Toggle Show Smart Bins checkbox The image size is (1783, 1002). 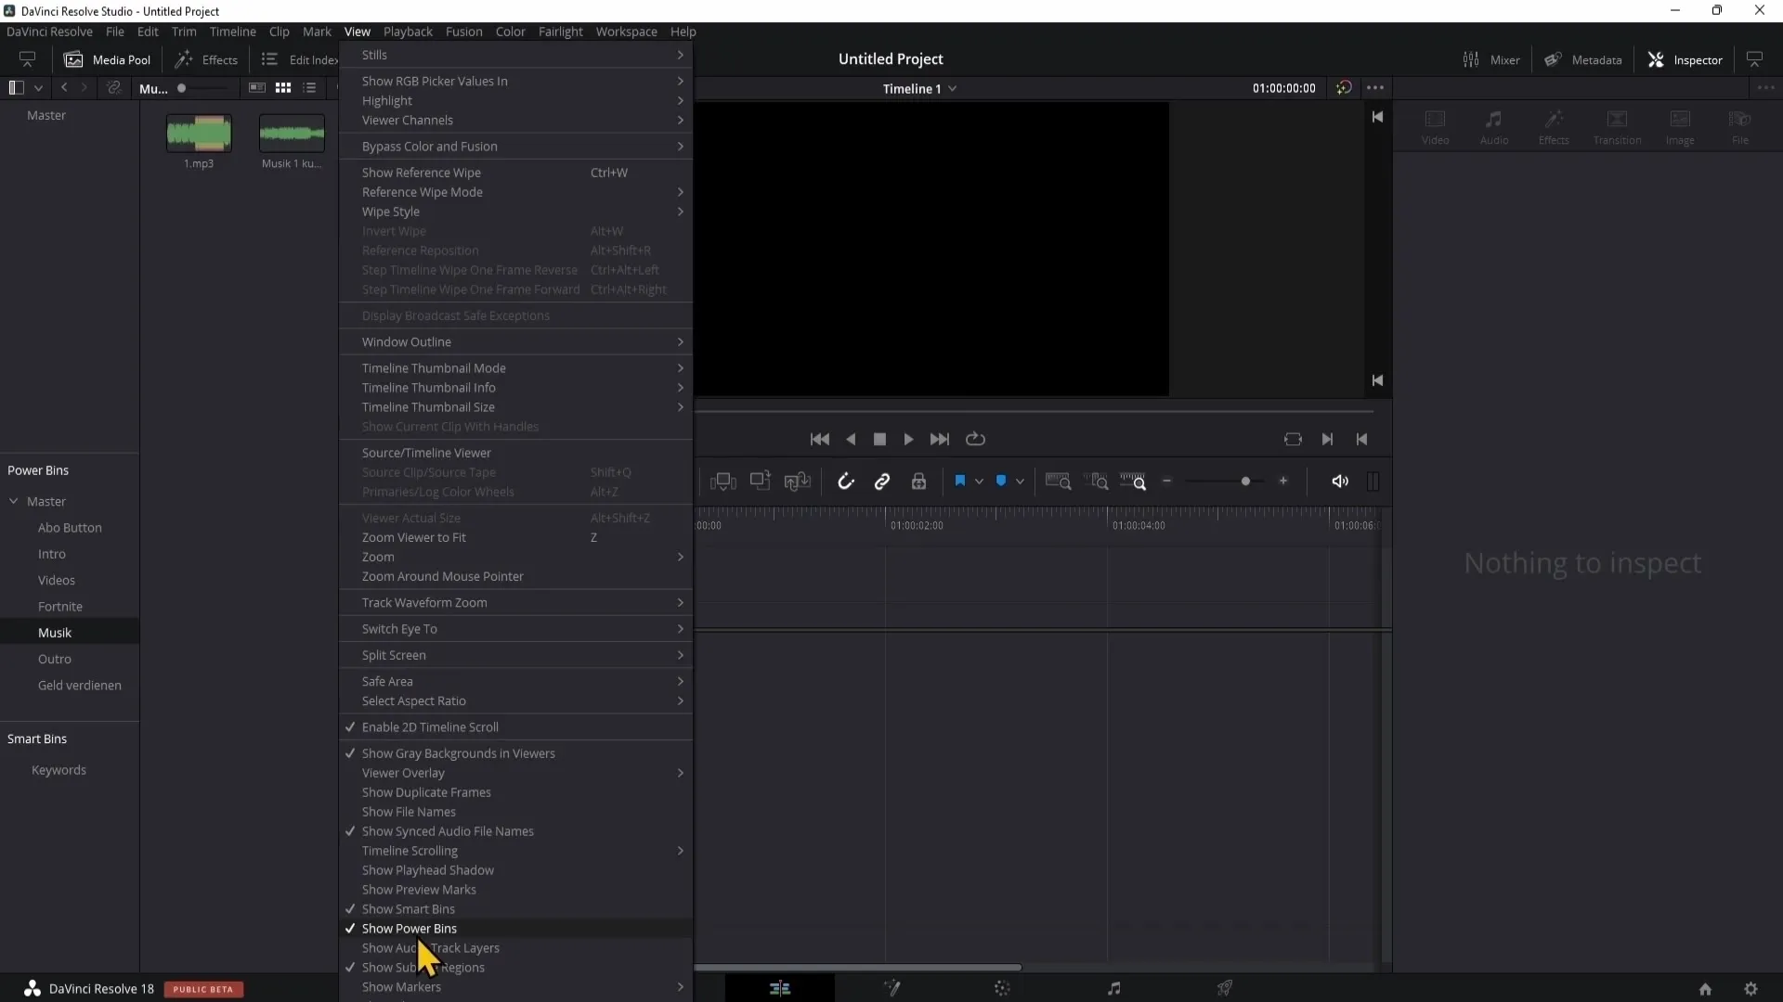click(x=409, y=907)
